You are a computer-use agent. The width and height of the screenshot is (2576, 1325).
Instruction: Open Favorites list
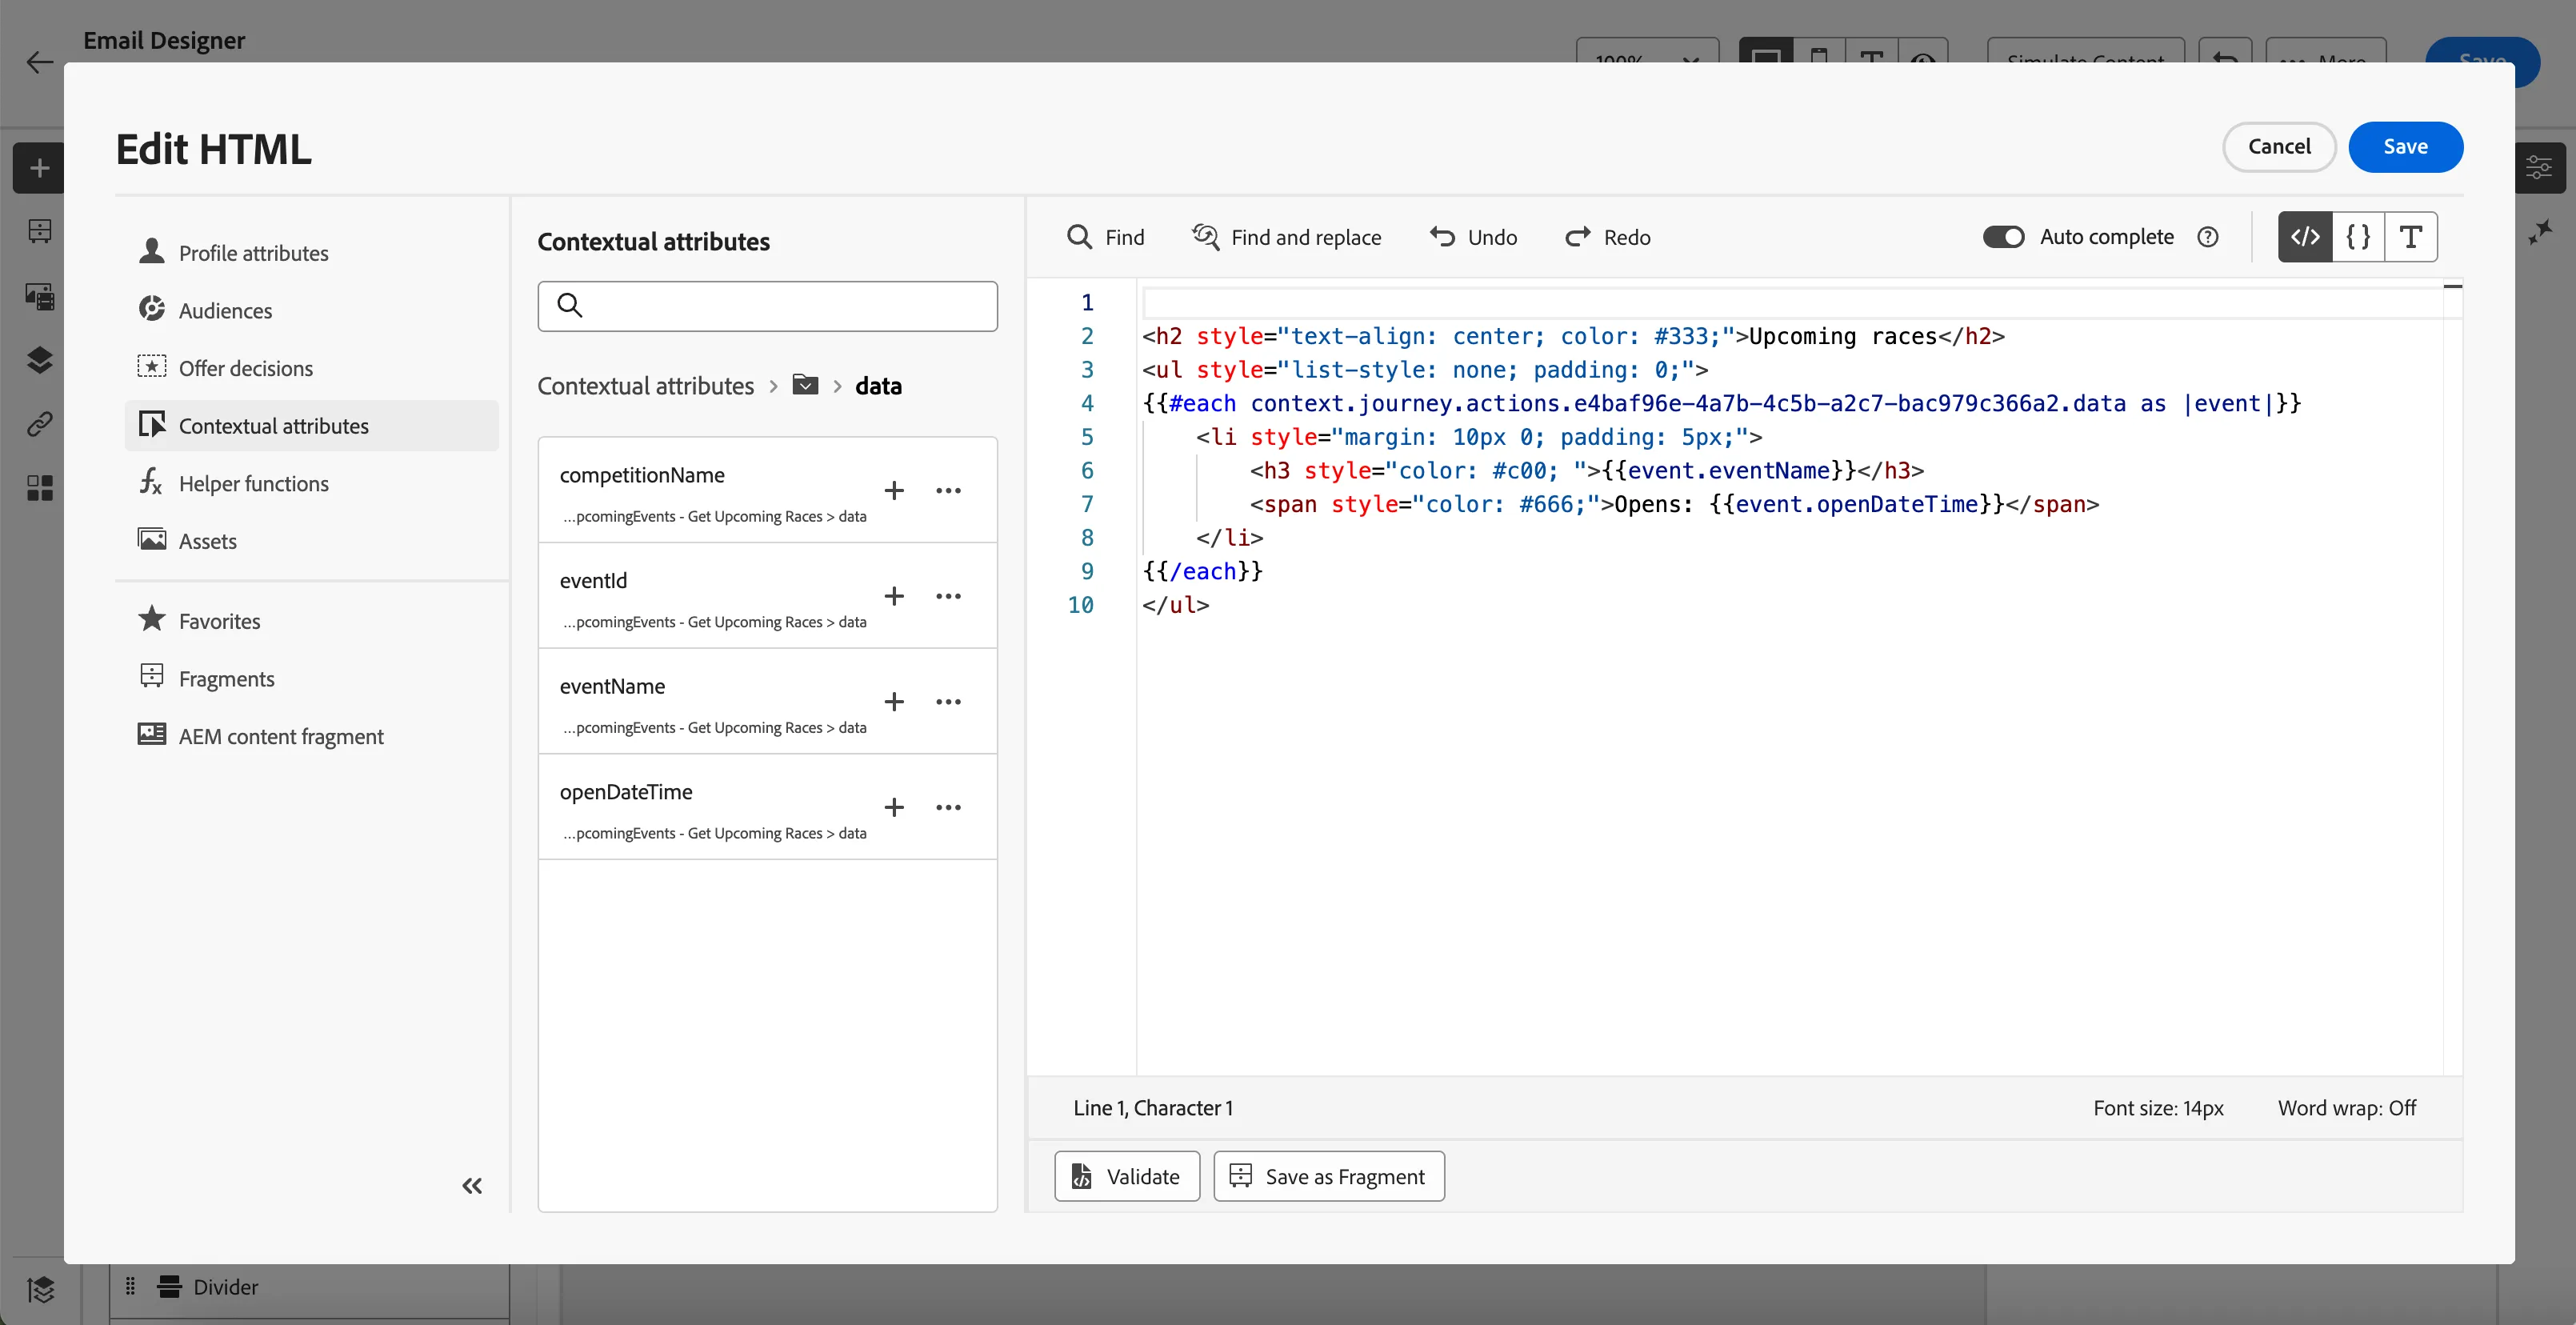click(311, 621)
